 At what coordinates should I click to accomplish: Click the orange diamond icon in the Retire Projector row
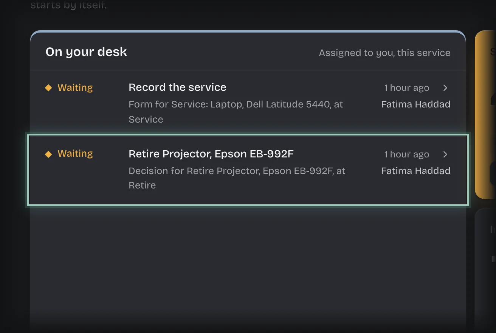[48, 154]
